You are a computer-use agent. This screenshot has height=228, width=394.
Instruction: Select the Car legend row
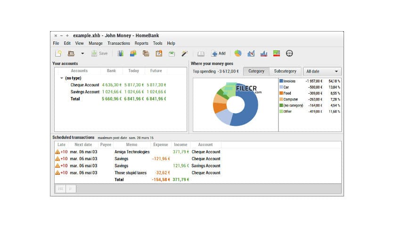pyautogui.click(x=310, y=87)
